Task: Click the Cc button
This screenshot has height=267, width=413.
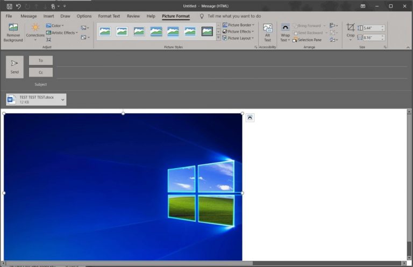Action: coord(41,73)
